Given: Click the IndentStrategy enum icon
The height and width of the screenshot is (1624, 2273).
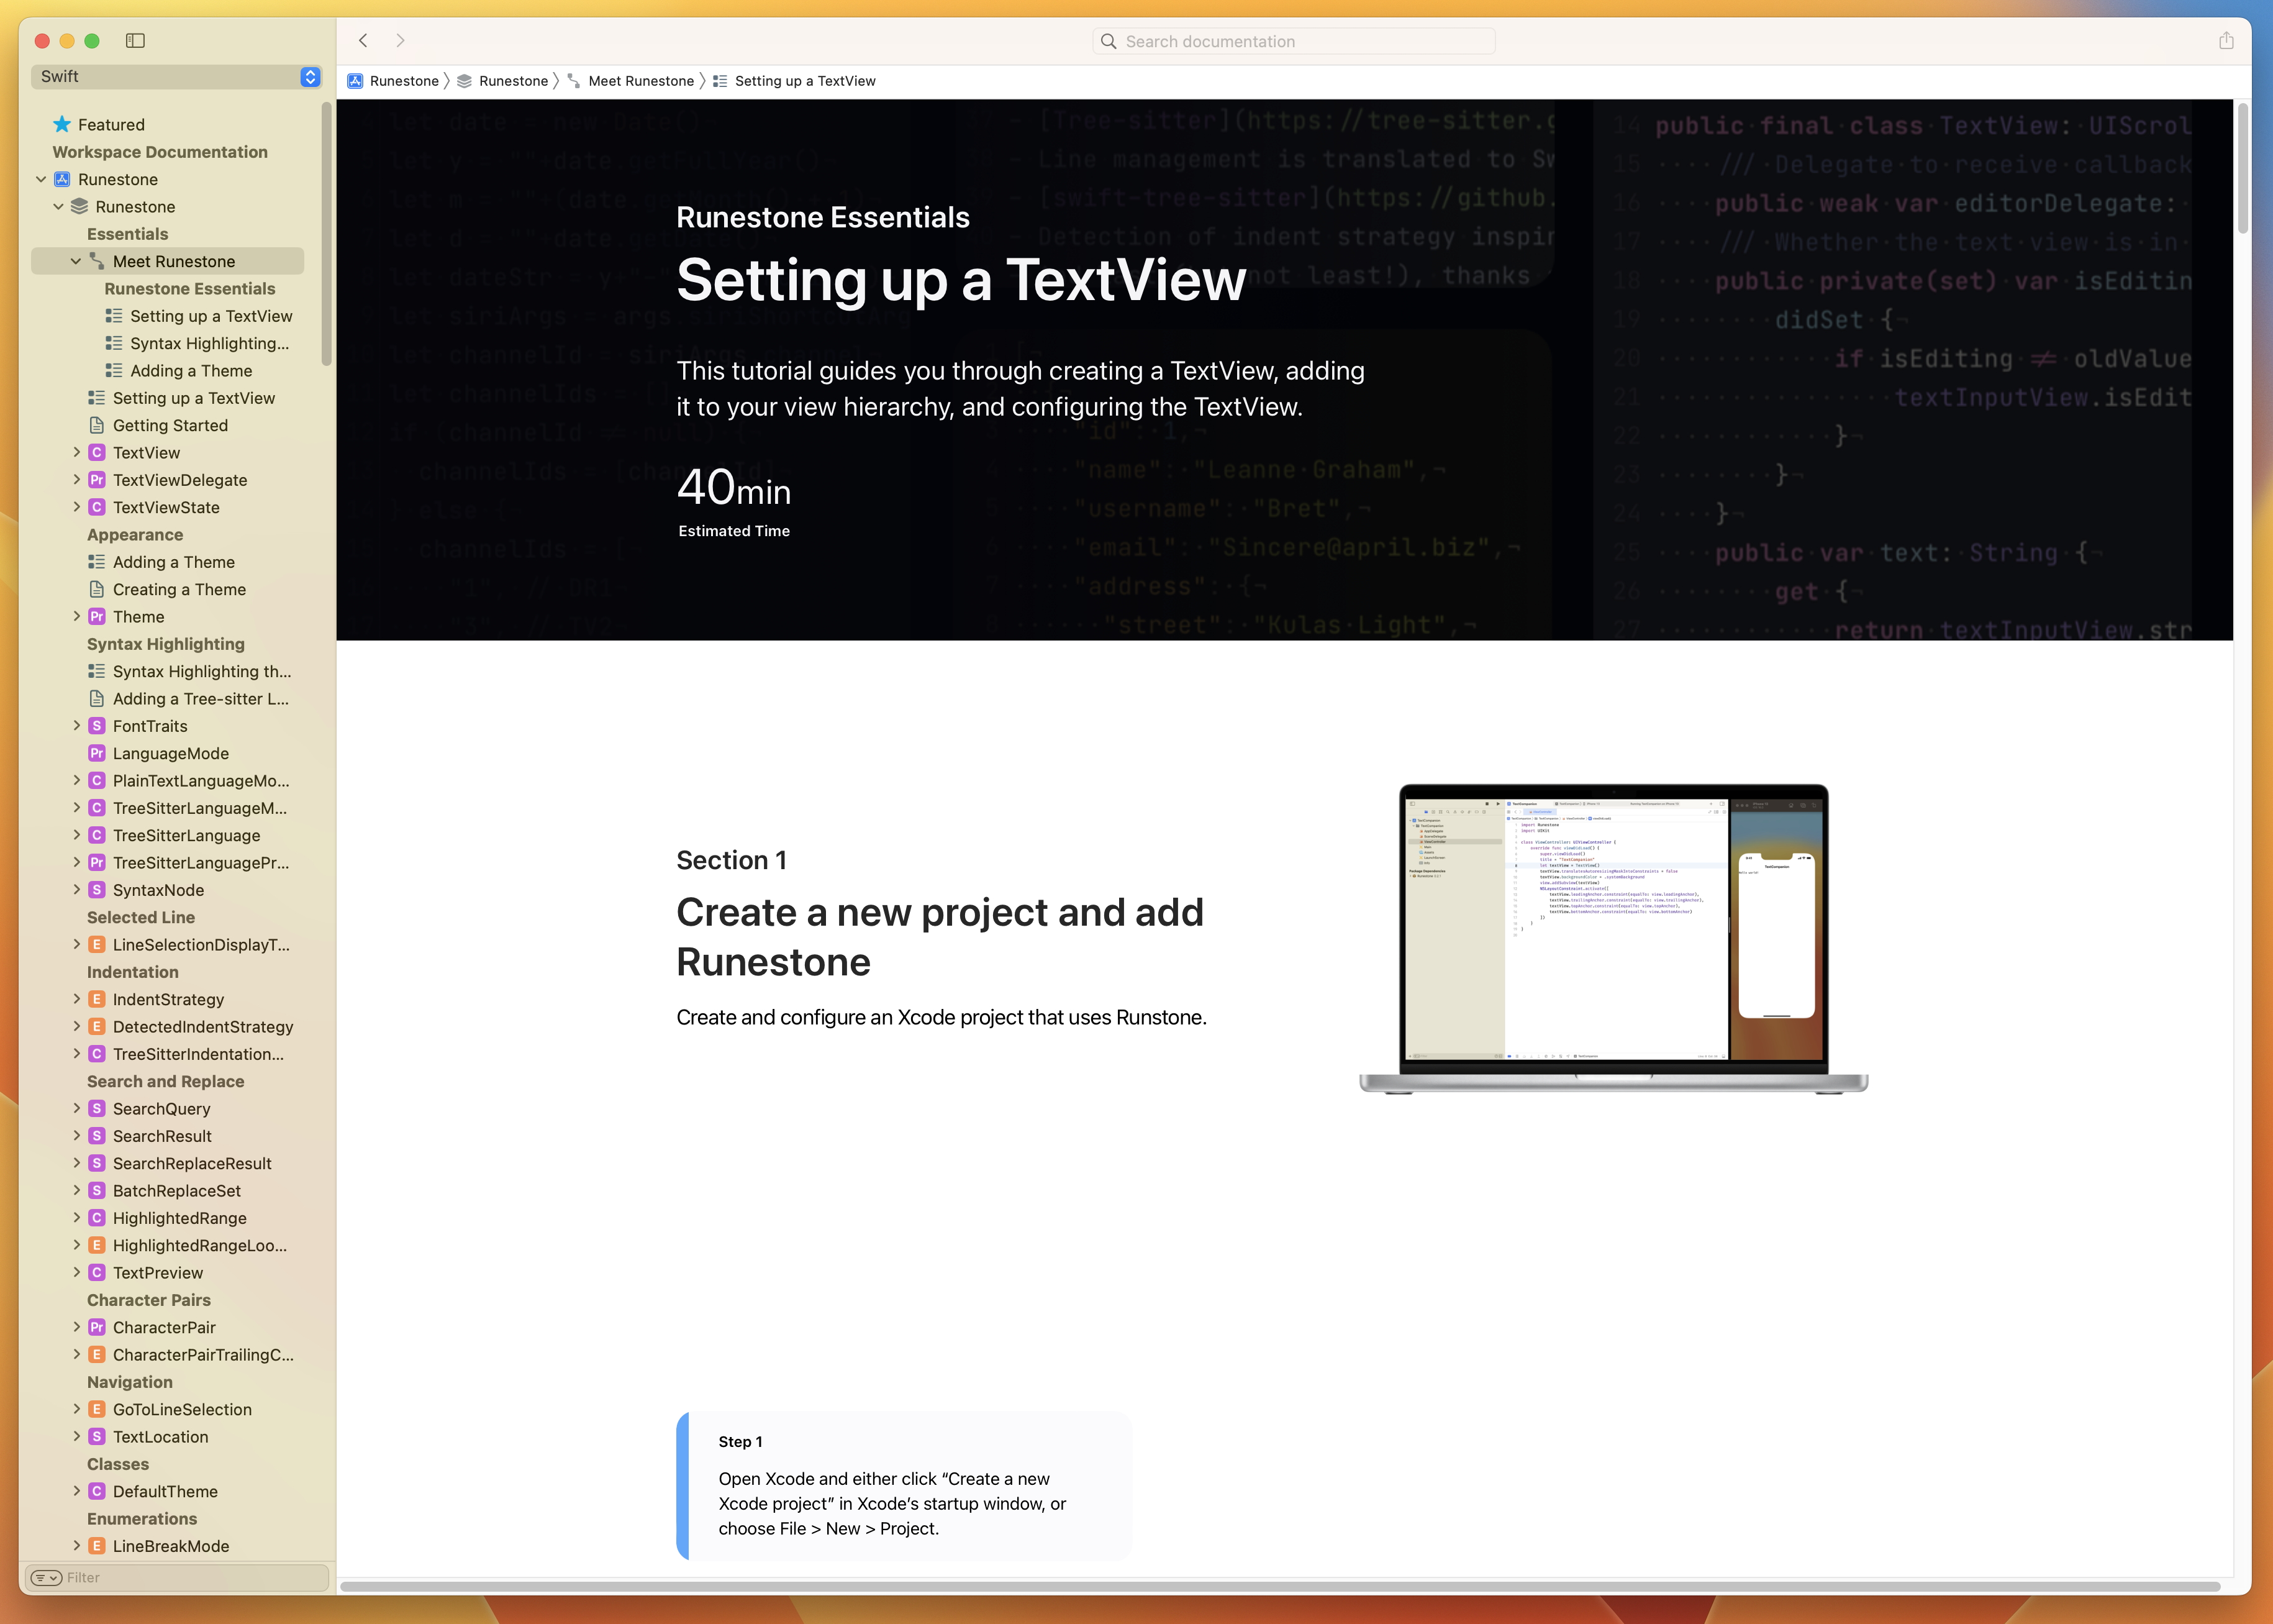Looking at the screenshot, I should point(97,999).
